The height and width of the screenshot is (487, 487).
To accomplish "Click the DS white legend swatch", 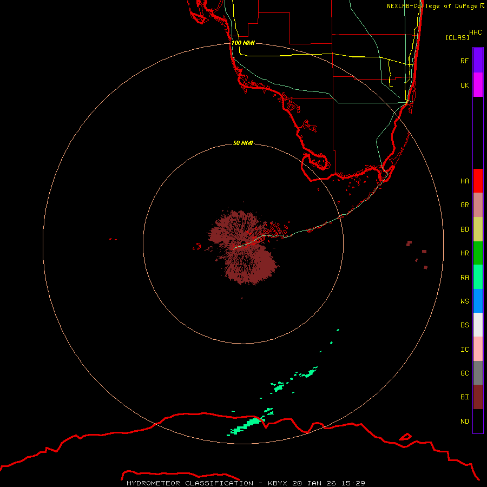I will pyautogui.click(x=478, y=325).
